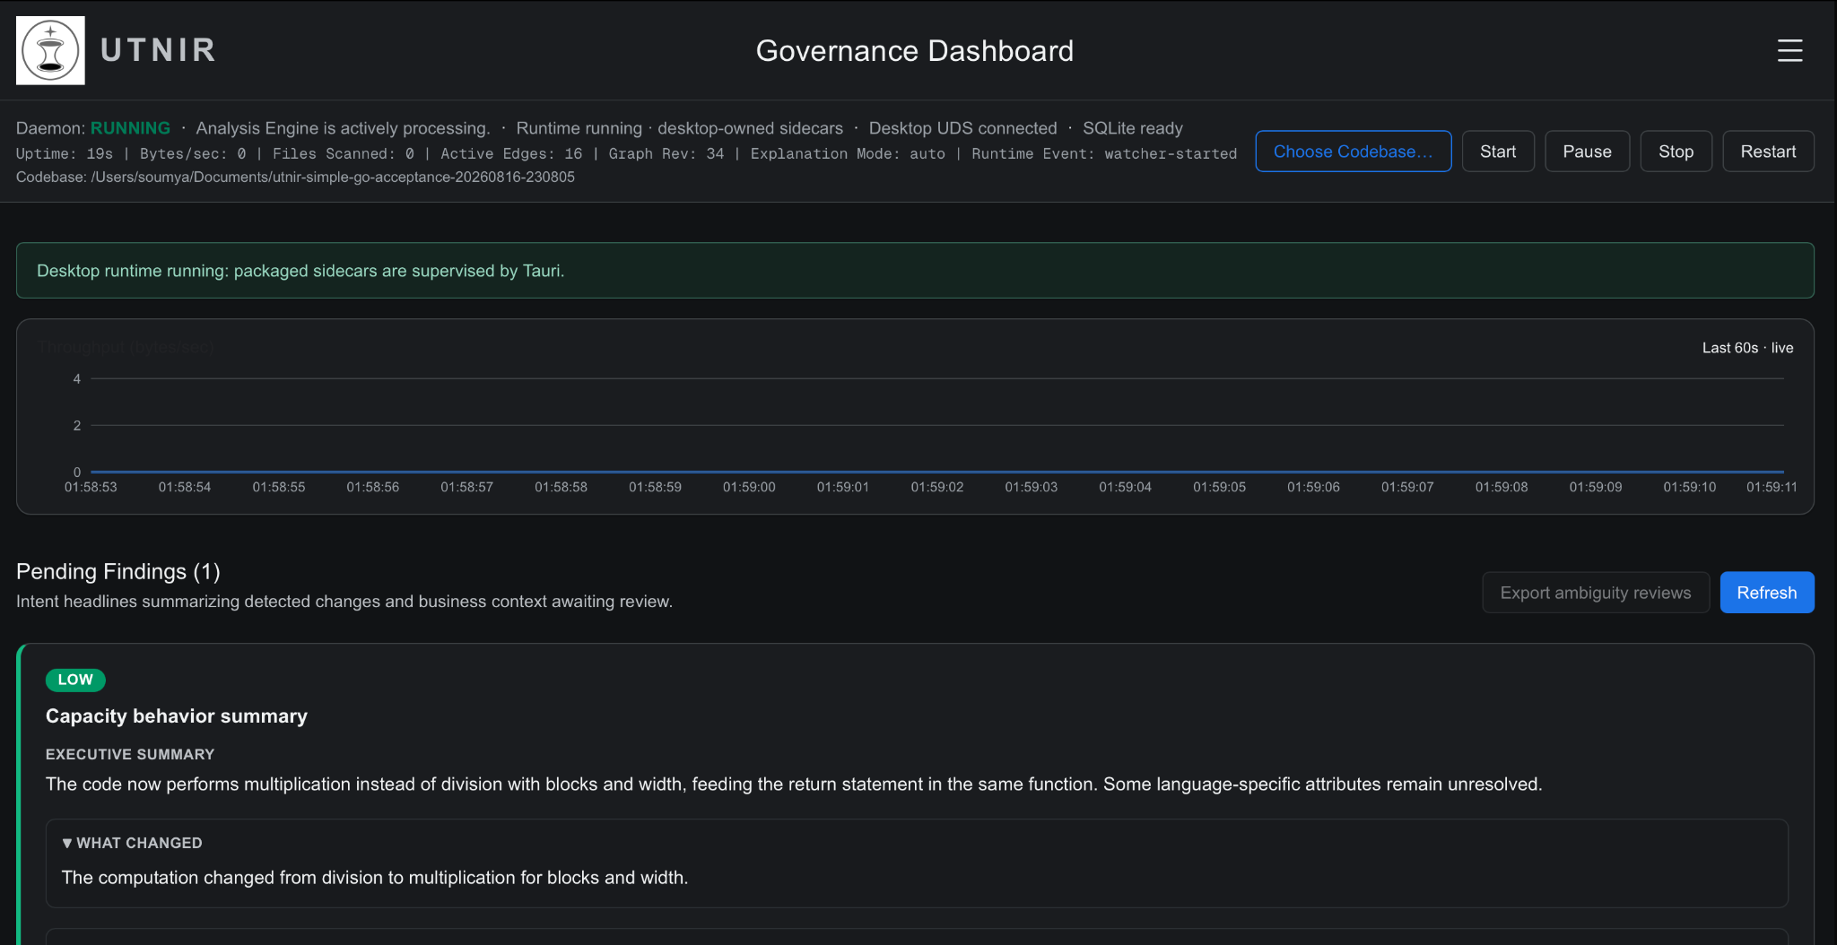Image resolution: width=1837 pixels, height=945 pixels.
Task: Click the 01:59:11 chart axis label
Action: (x=1772, y=487)
